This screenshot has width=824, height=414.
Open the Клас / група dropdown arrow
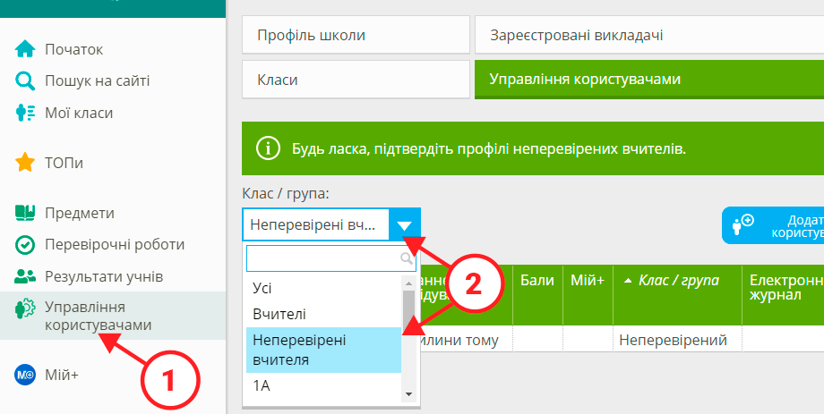pyautogui.click(x=405, y=225)
